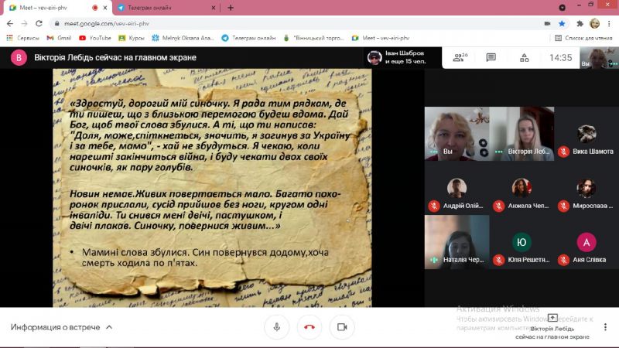
Task: Click the present screen icon above Вікторія Лебідь
Action: [x=552, y=318]
